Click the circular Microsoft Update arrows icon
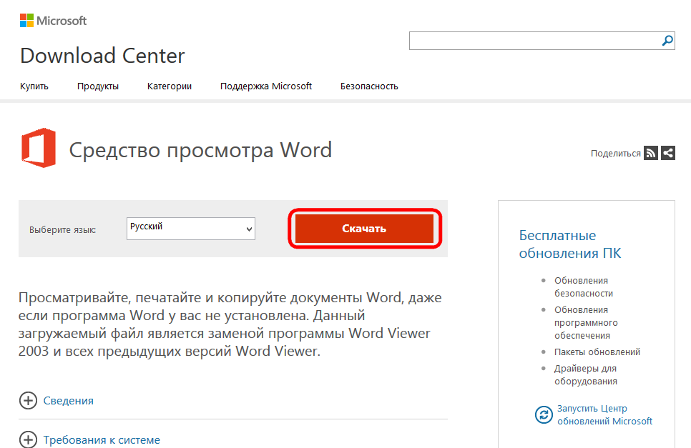This screenshot has height=448, width=691. (x=544, y=414)
